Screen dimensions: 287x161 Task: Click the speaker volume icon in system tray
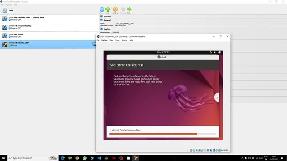pyautogui.click(x=249, y=158)
